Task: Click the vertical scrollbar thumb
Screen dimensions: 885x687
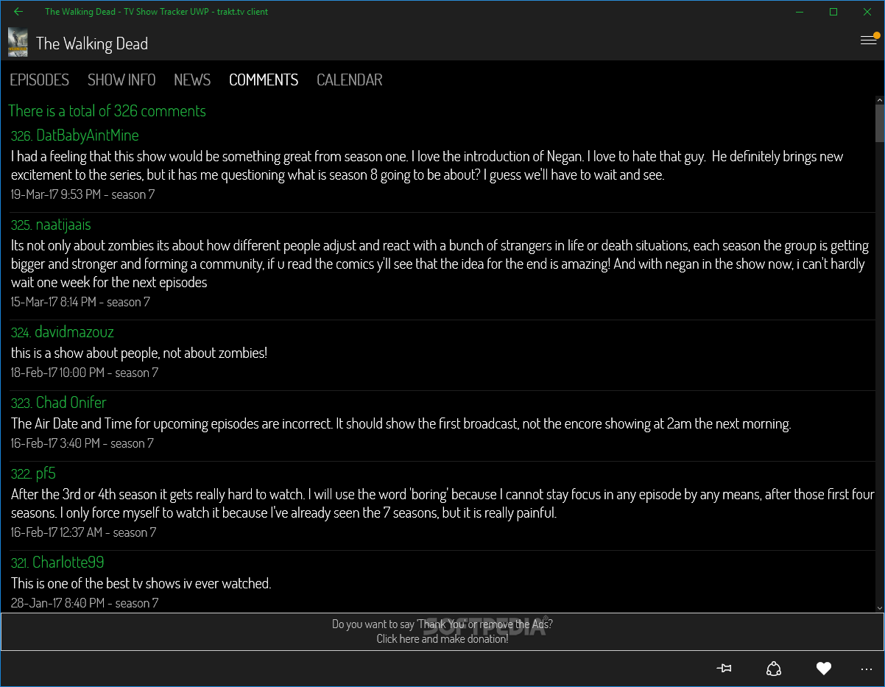Action: 879,123
